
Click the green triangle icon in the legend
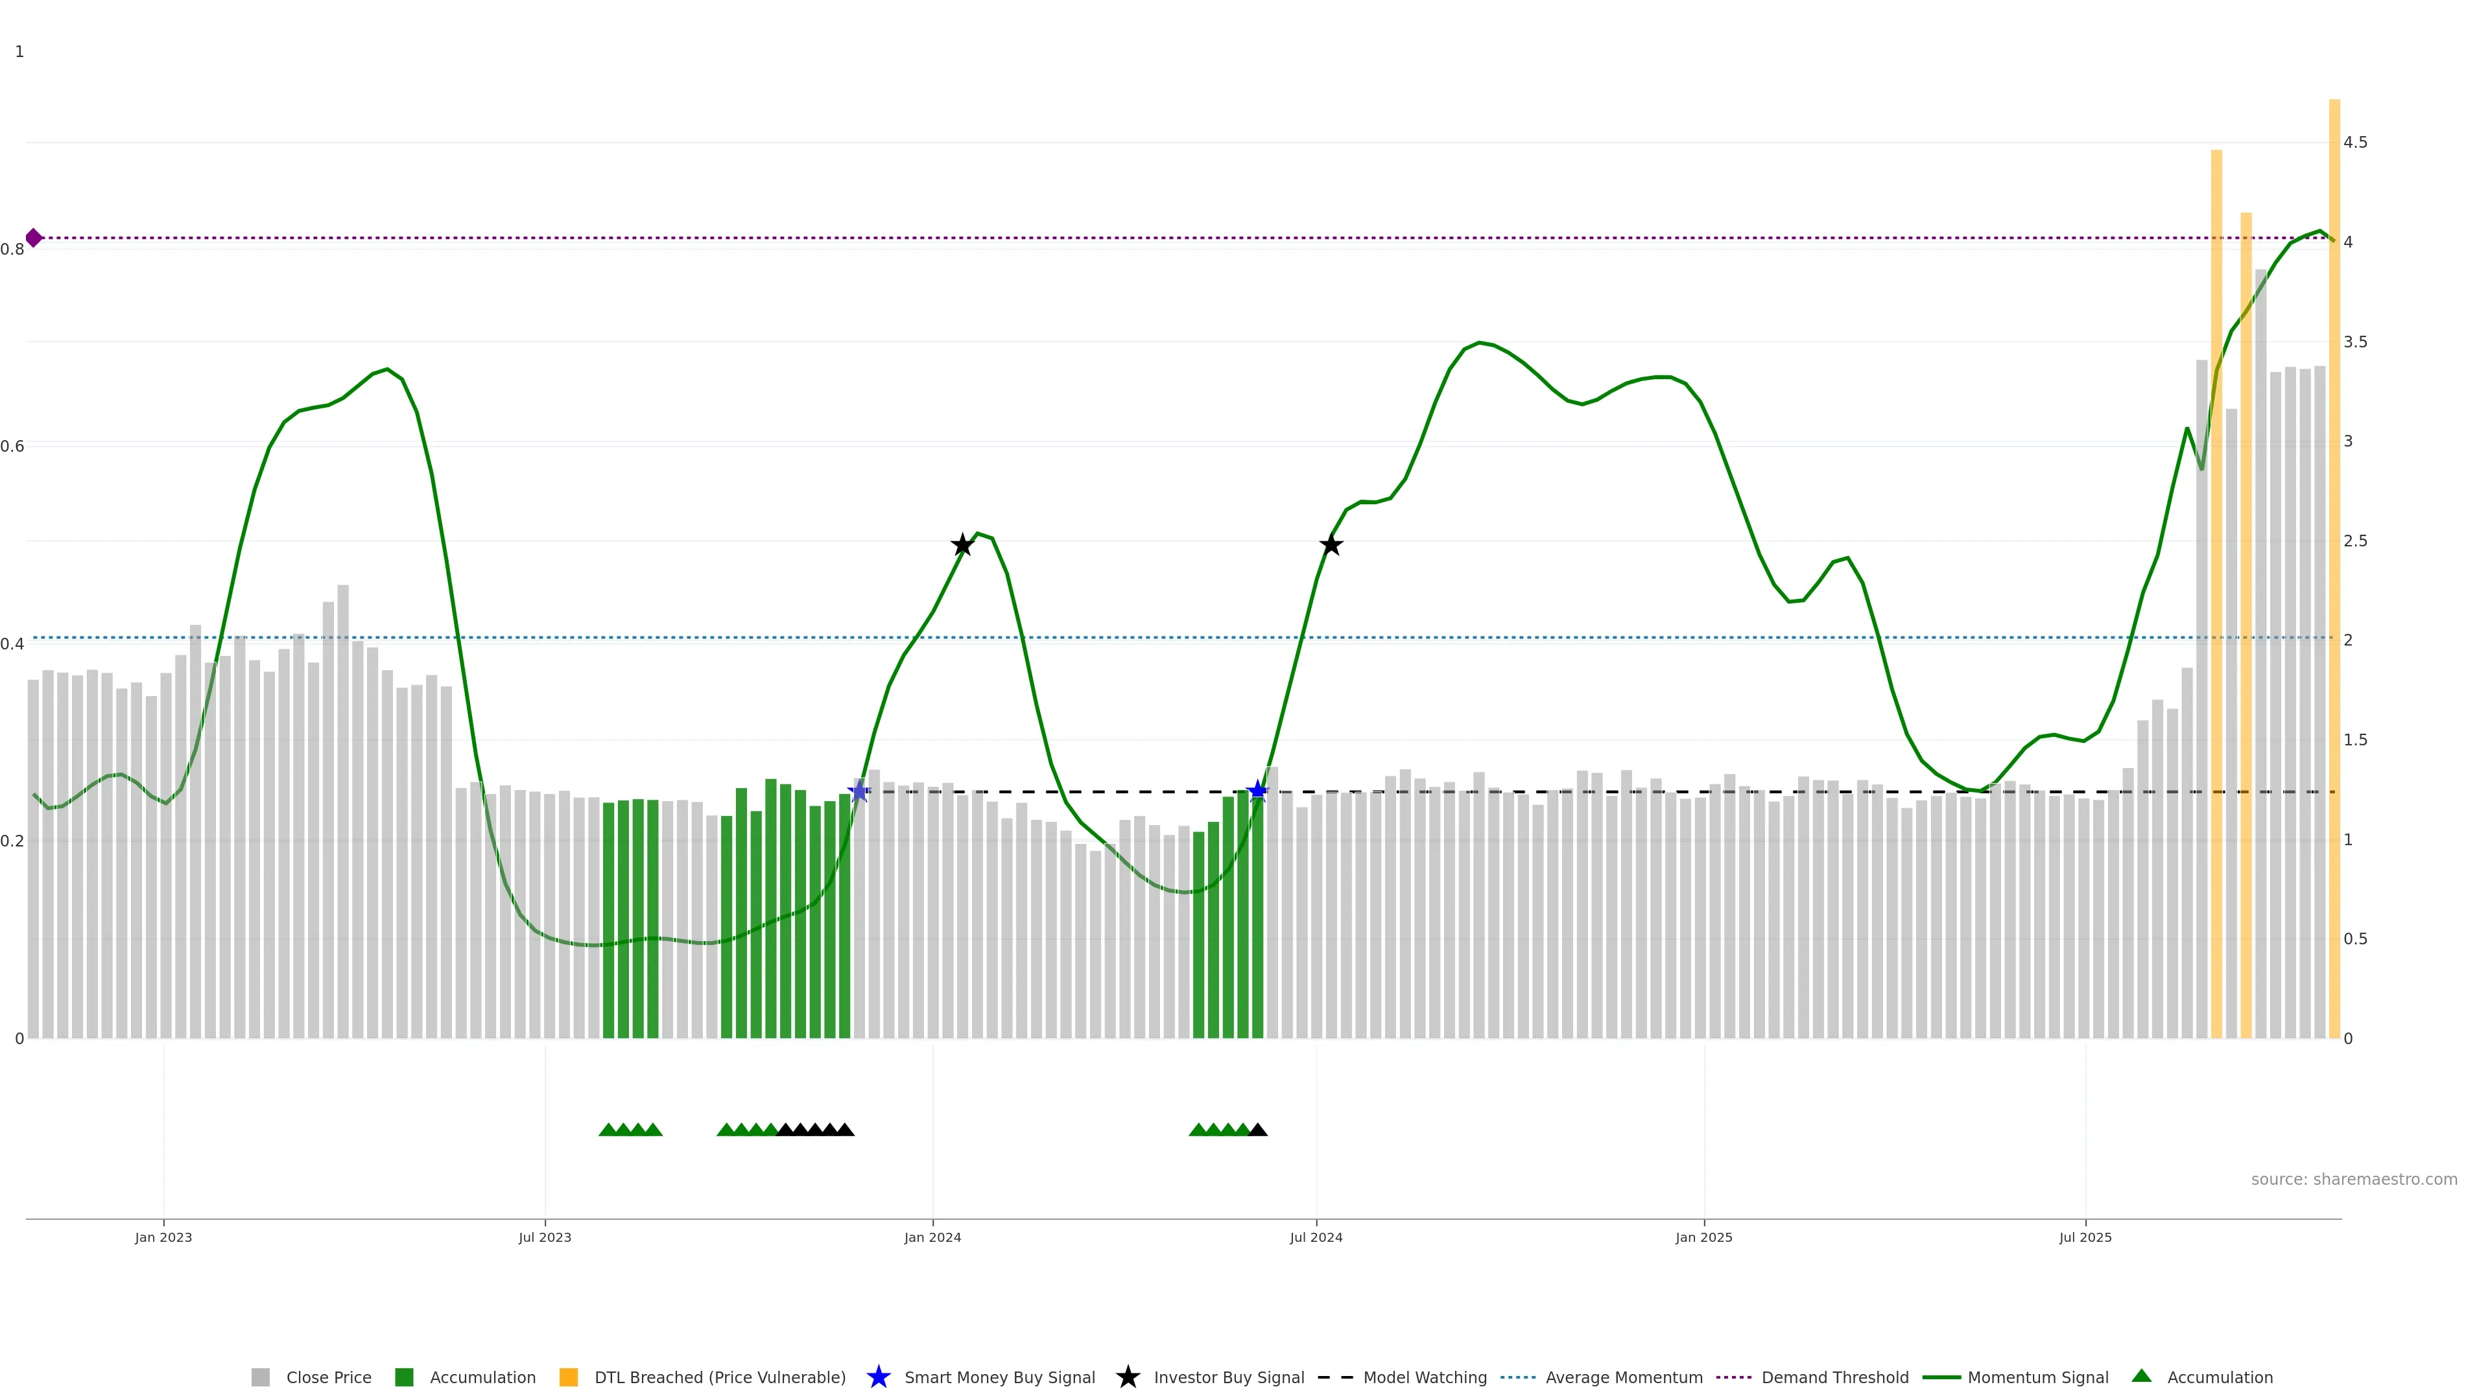[x=2141, y=1376]
